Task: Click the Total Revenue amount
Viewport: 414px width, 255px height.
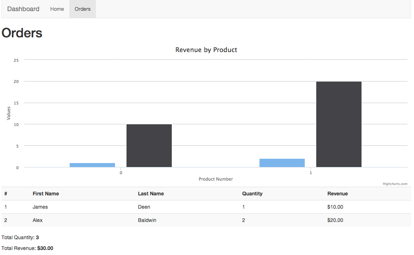Action: pos(45,248)
